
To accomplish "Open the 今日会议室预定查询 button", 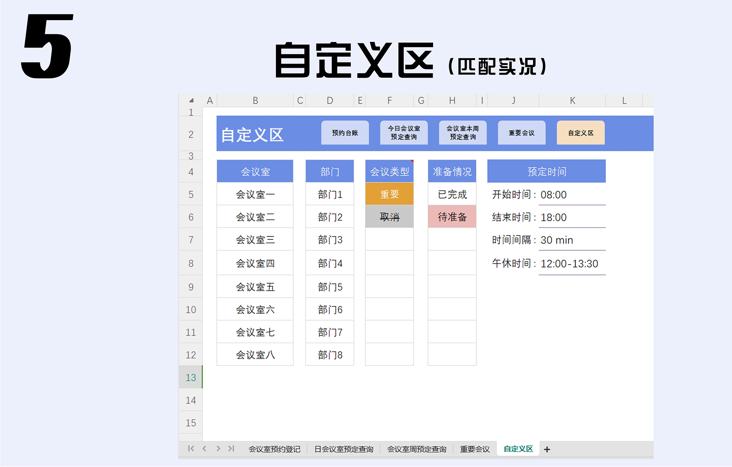I will 404,133.
